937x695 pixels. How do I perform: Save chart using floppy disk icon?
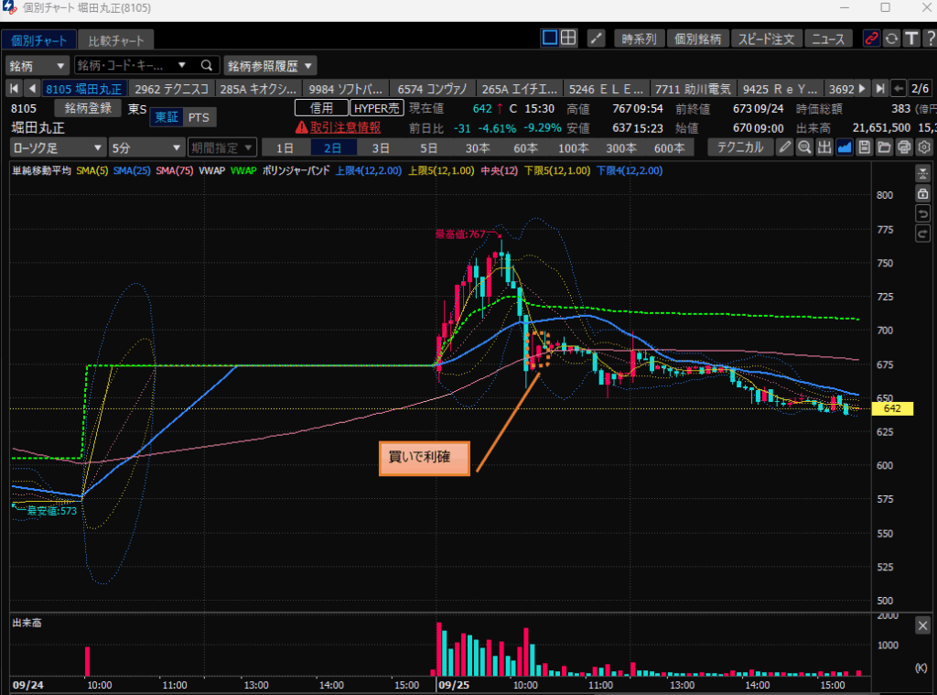pyautogui.click(x=864, y=147)
